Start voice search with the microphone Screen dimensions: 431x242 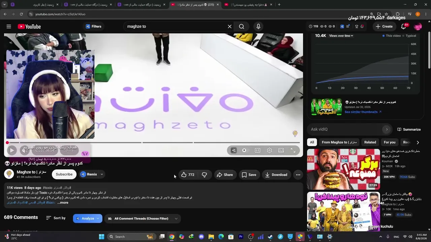click(x=258, y=27)
